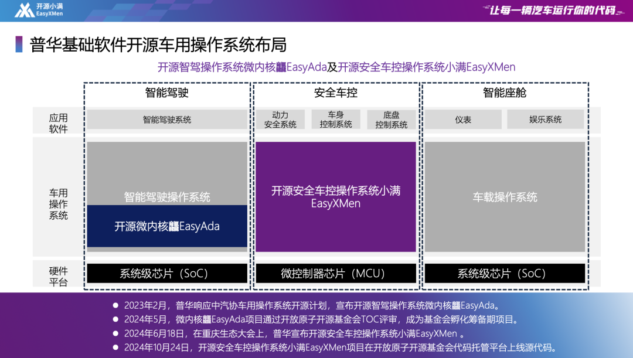Screen dimensions: 633x358
Task: Select the 安全车控 column heading
Action: (336, 93)
